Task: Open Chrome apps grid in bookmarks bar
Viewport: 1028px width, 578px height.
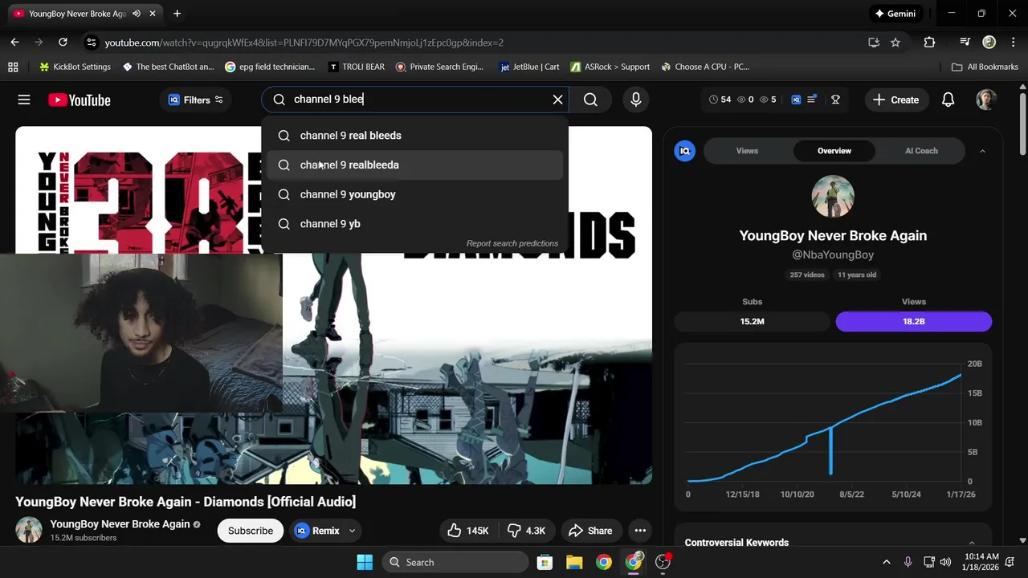Action: tap(13, 67)
